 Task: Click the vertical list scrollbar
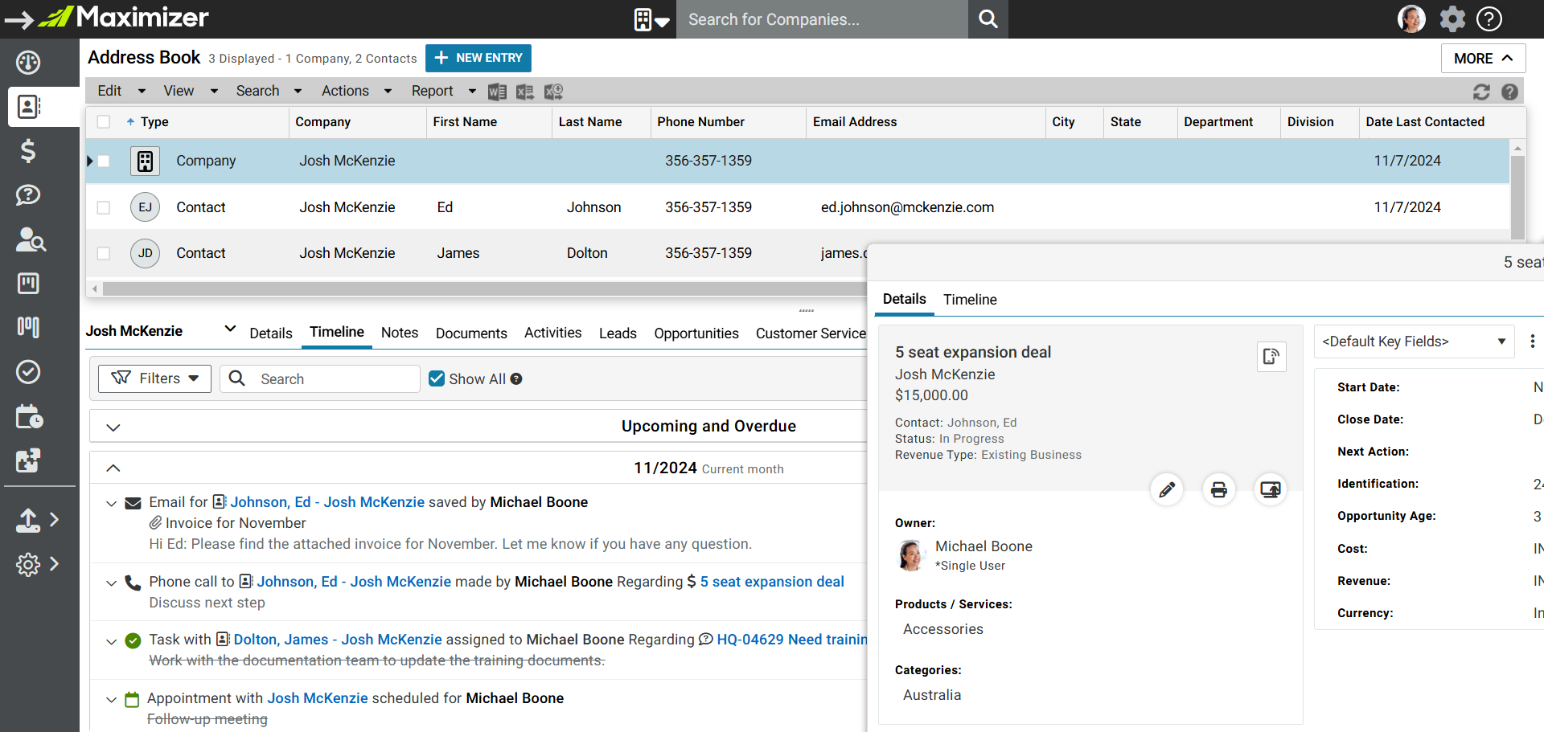click(1517, 197)
